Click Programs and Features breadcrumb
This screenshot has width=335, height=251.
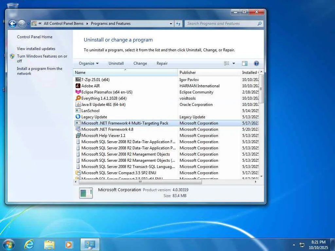coord(111,24)
